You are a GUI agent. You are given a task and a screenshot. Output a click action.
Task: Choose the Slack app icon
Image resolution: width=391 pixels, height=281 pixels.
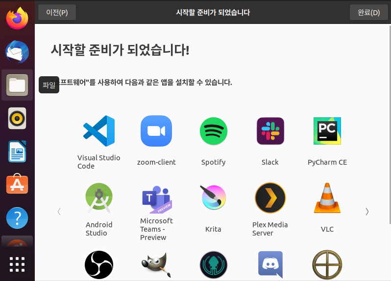tap(270, 131)
